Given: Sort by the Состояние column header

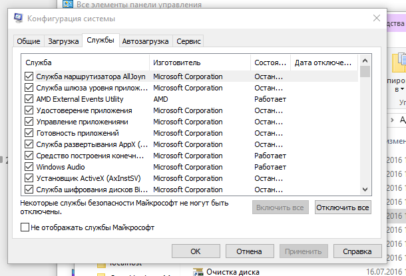Looking at the screenshot, I should pyautogui.click(x=271, y=63).
